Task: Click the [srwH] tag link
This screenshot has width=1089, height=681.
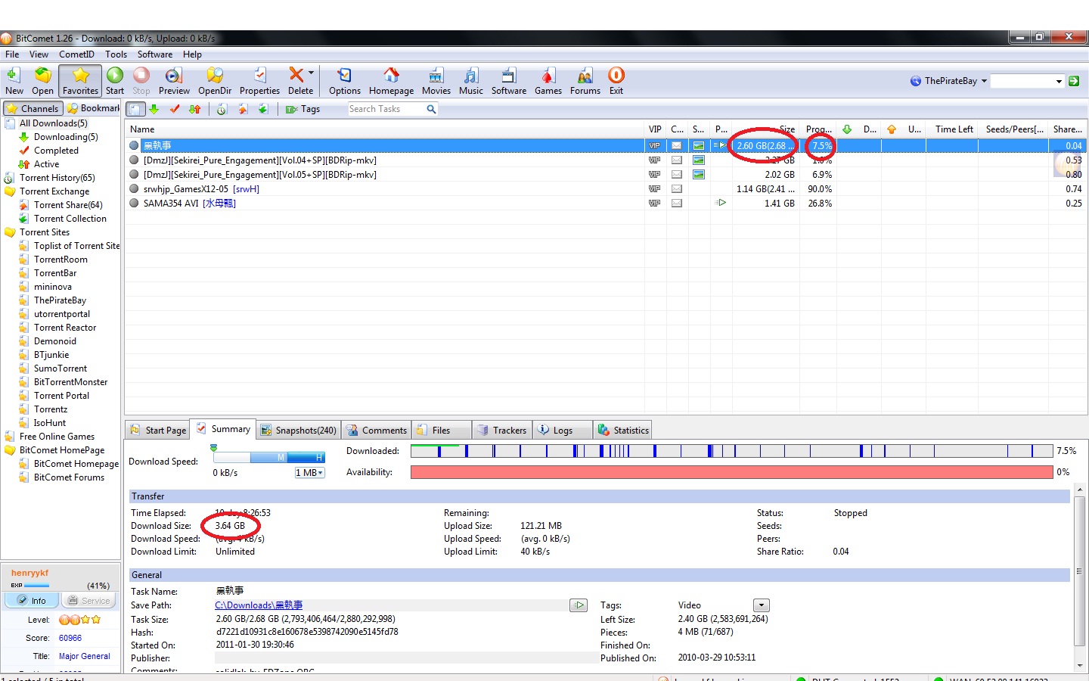Action: (247, 189)
